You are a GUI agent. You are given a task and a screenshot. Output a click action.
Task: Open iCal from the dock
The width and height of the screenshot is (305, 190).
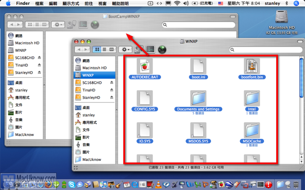pos(127,184)
